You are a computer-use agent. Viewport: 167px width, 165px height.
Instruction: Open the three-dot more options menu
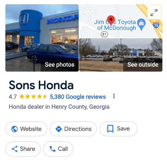(x=114, y=96)
